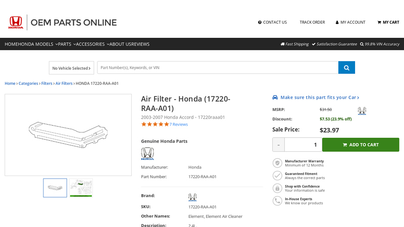This screenshot has height=227, width=404.
Task: Expand the Parts dropdown menu
Action: pyautogui.click(x=67, y=44)
